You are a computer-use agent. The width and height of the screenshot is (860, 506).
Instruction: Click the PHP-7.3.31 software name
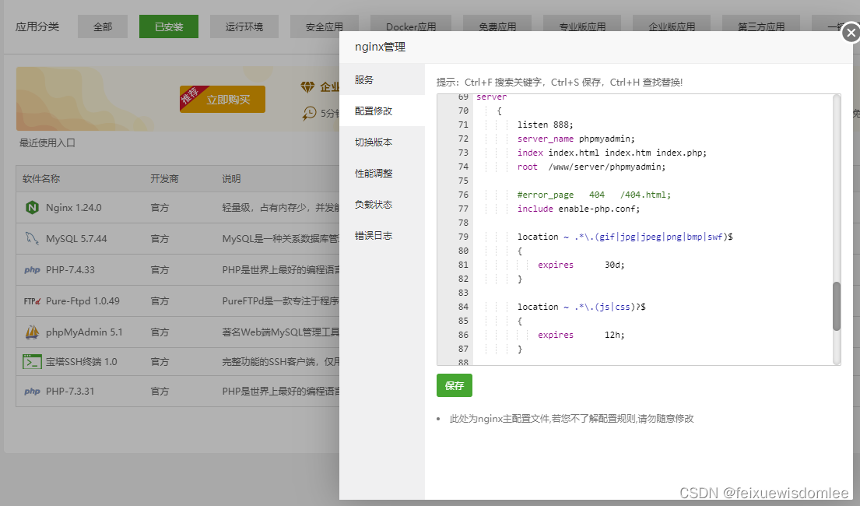pyautogui.click(x=70, y=392)
